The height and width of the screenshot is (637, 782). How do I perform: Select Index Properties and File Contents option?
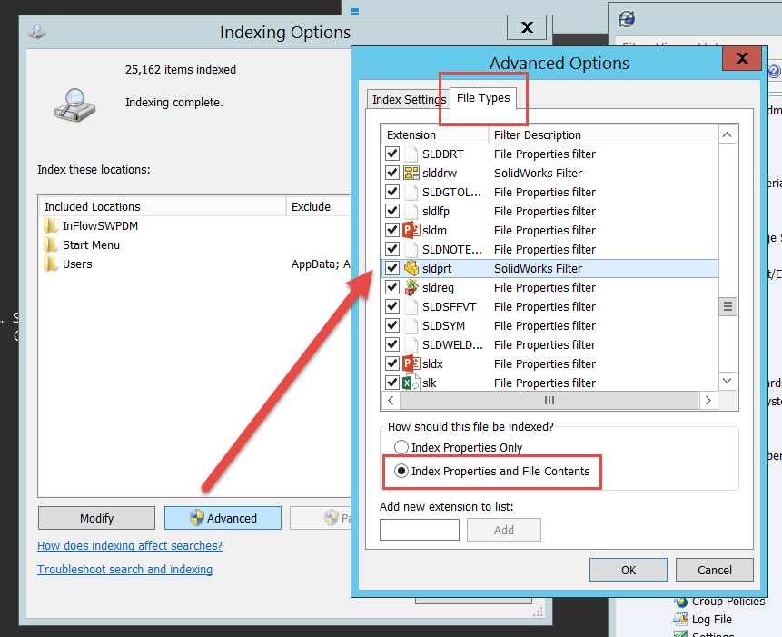click(401, 472)
